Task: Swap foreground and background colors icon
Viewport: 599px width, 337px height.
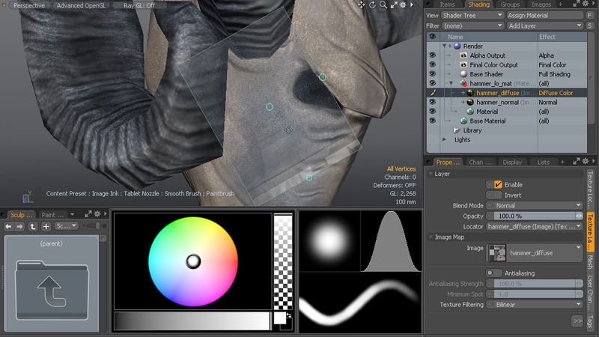Action: click(289, 316)
